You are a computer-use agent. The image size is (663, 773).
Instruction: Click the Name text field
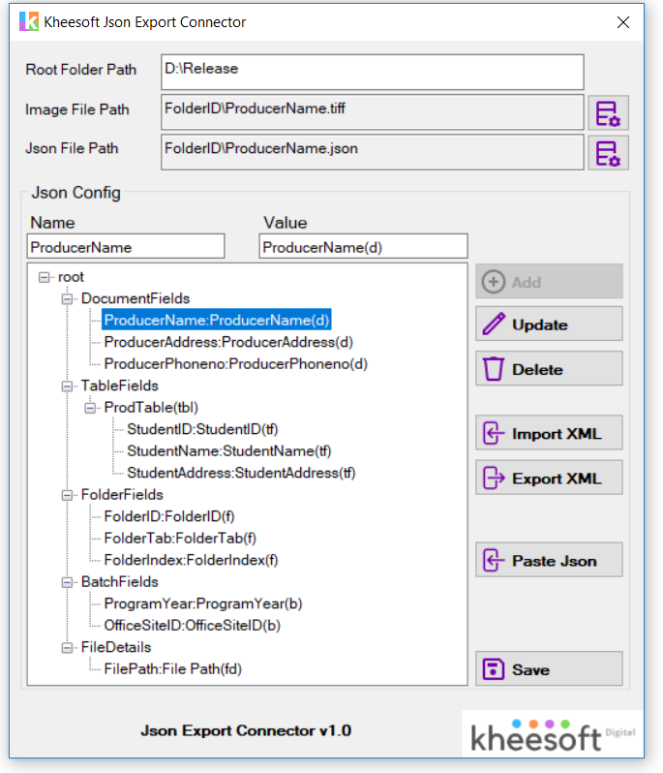[126, 247]
